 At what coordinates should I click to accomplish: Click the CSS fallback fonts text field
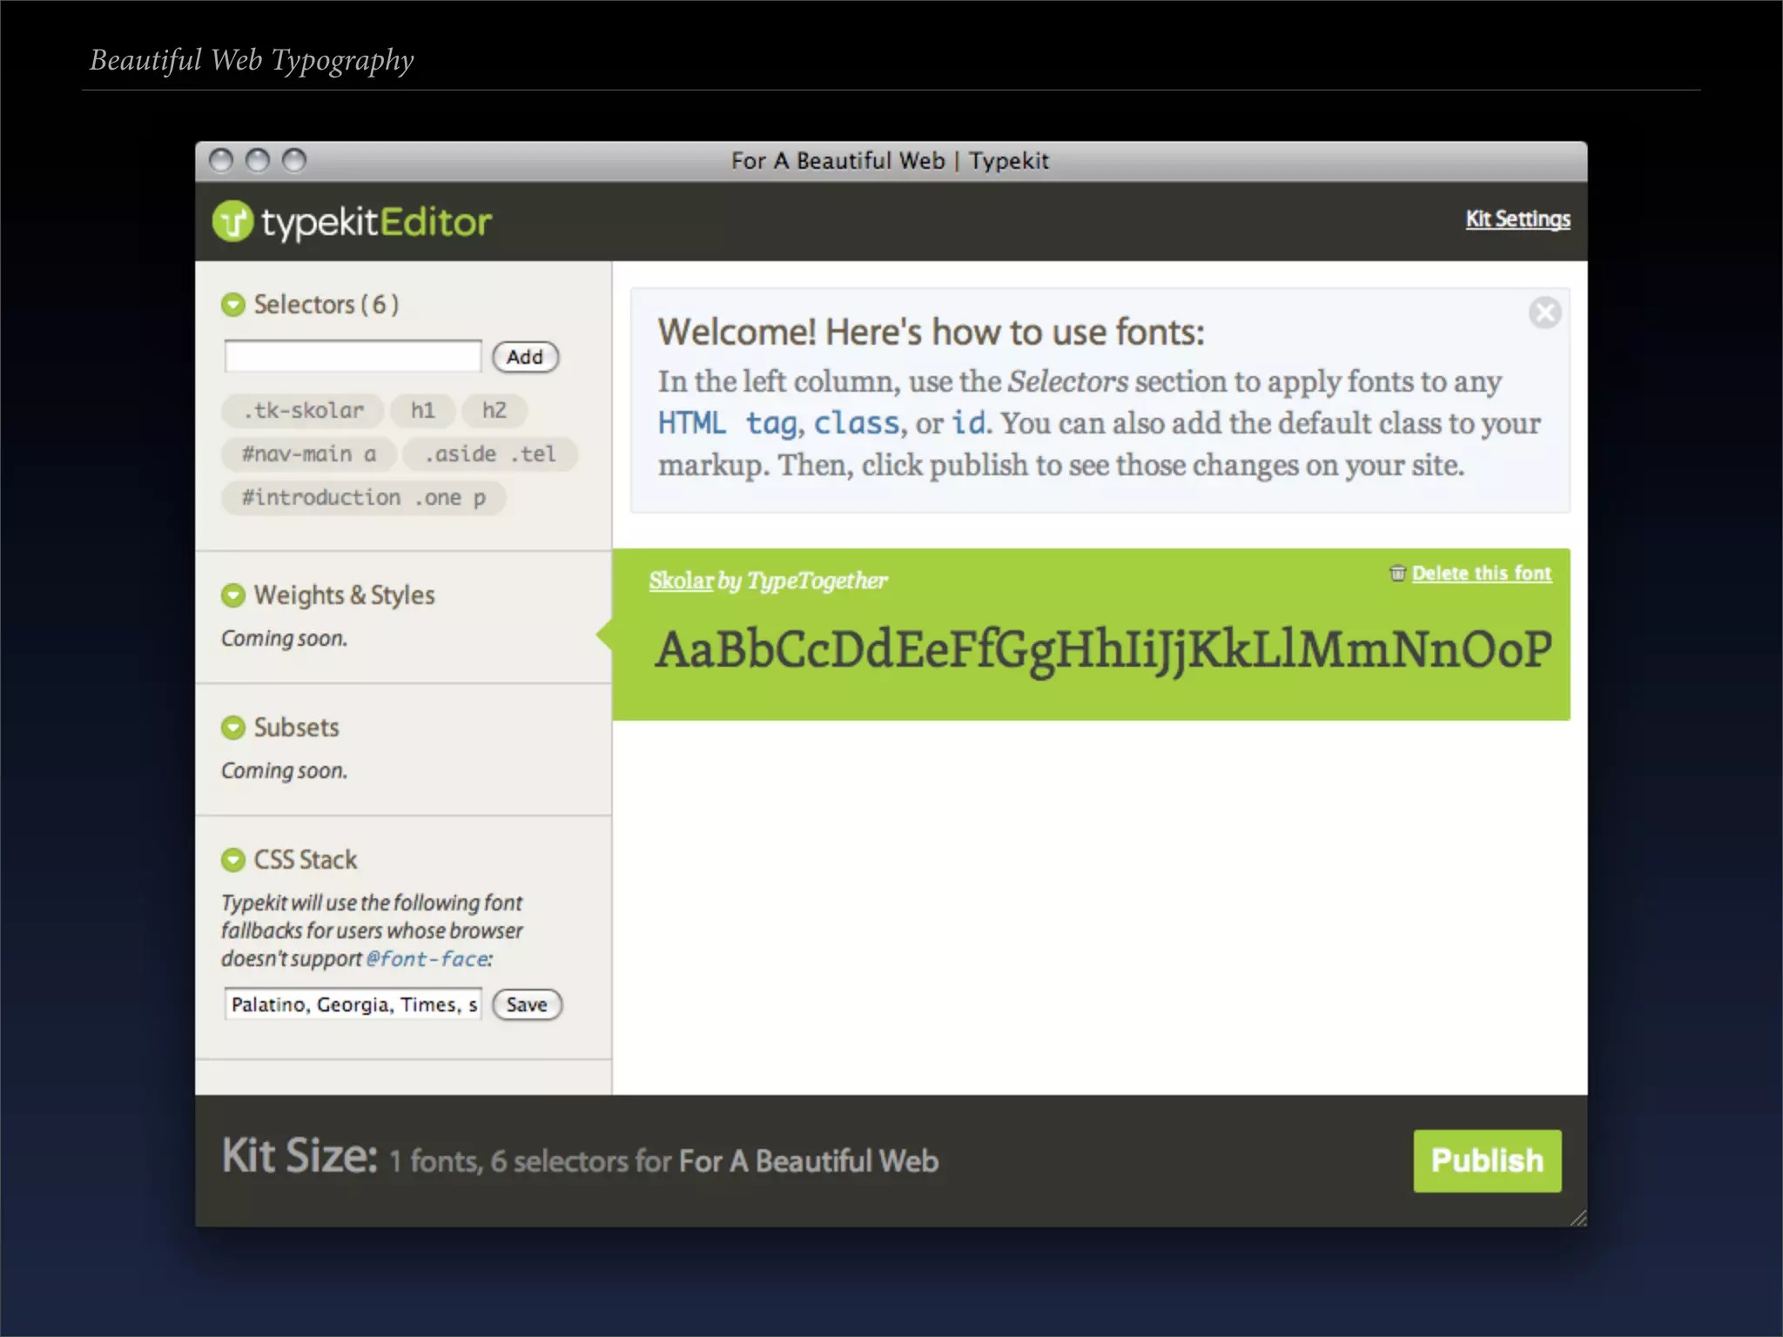point(353,1004)
